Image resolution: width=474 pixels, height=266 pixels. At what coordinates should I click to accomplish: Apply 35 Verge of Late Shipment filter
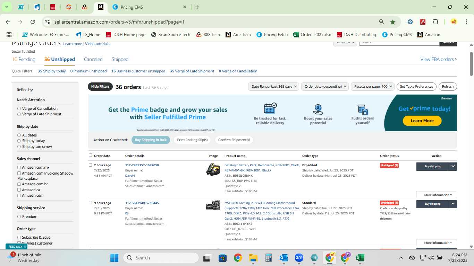192,71
